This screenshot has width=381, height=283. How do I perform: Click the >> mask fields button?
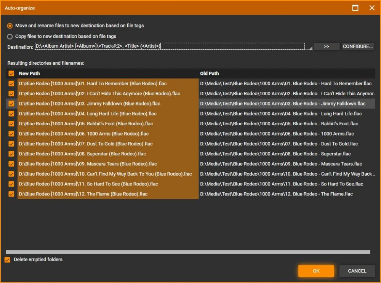coord(327,46)
